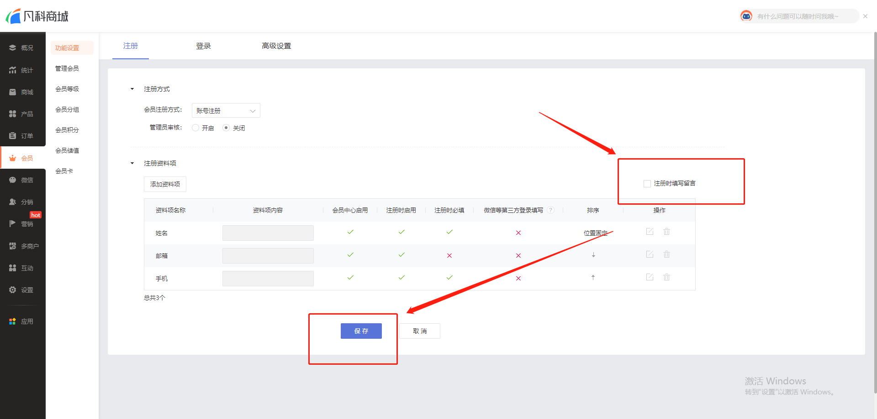Viewport: 877px width, 419px height.
Task: Open 功能设置 submenu item
Action: pos(72,48)
